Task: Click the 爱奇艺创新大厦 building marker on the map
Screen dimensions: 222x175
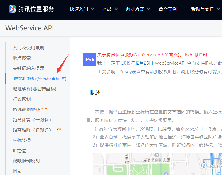Action: pos(157,155)
